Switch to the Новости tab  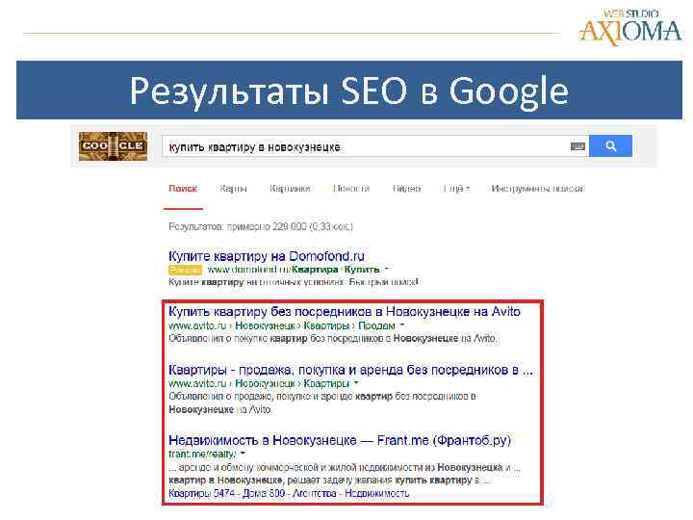click(351, 189)
